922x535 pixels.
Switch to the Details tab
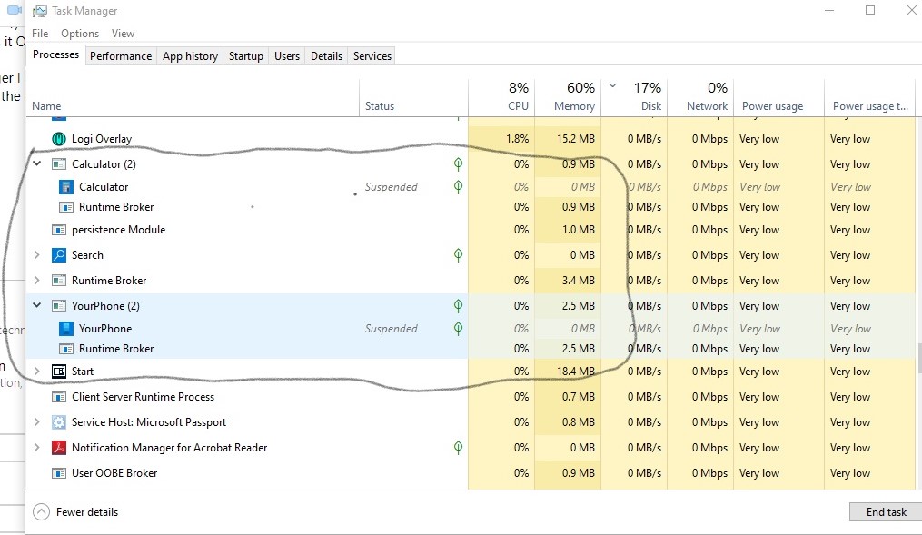pyautogui.click(x=326, y=55)
